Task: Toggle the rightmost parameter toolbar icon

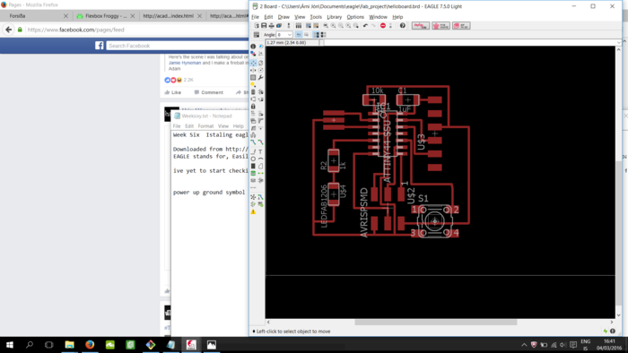Action: [323, 35]
